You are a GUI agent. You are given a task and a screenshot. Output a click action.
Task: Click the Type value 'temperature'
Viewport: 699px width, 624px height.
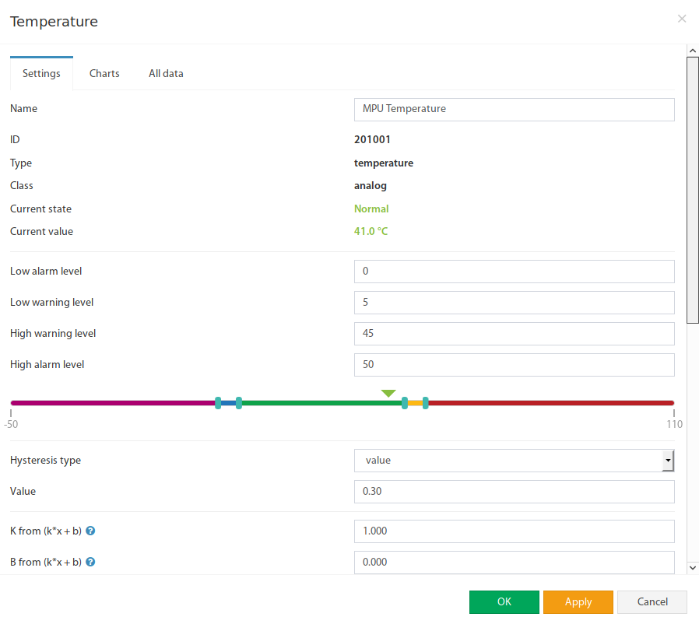pos(384,163)
